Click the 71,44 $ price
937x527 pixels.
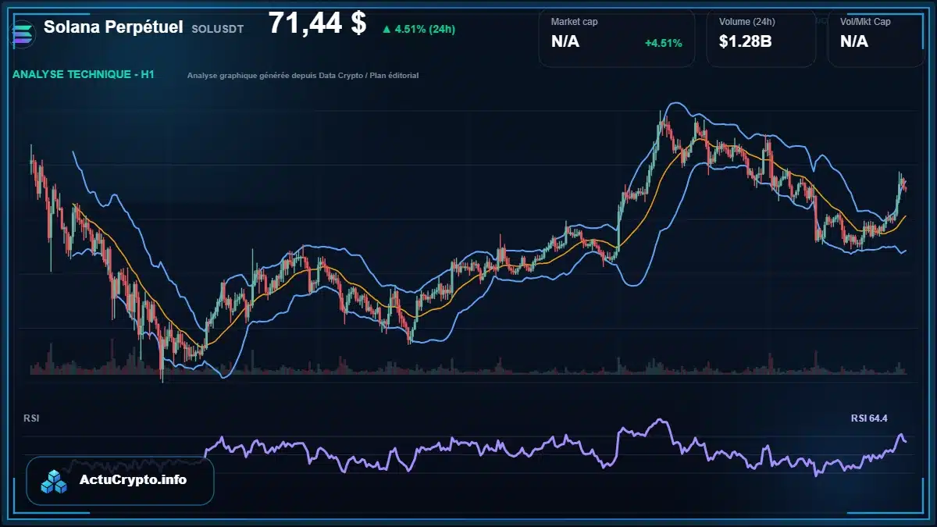[317, 23]
